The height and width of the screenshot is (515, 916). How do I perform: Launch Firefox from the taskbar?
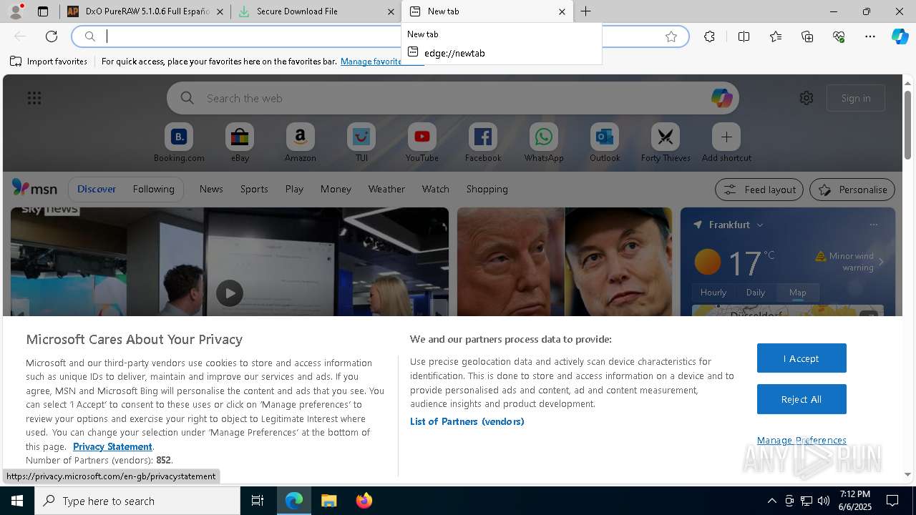[x=364, y=501]
